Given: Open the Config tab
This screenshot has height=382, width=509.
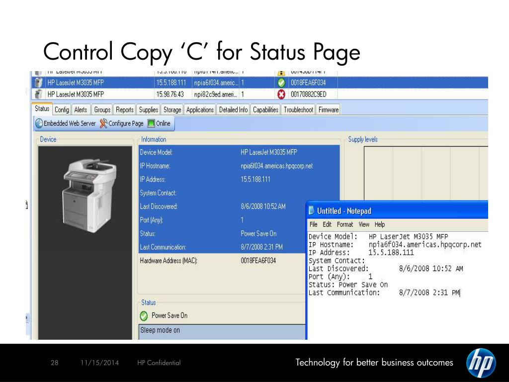Looking at the screenshot, I should point(62,110).
